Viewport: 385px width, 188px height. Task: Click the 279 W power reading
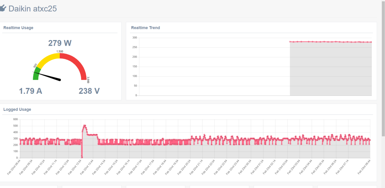(x=60, y=43)
